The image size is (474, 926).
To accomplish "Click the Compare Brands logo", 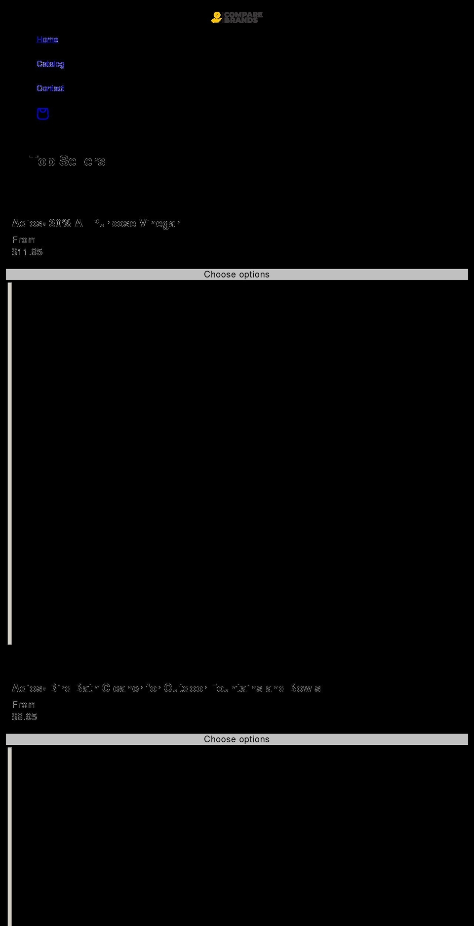I will pyautogui.click(x=237, y=17).
